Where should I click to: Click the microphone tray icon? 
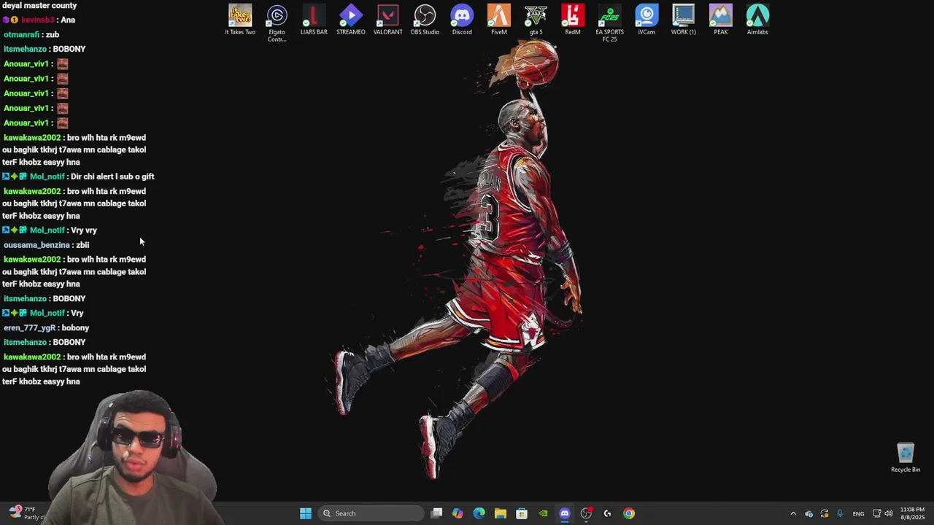[840, 513]
